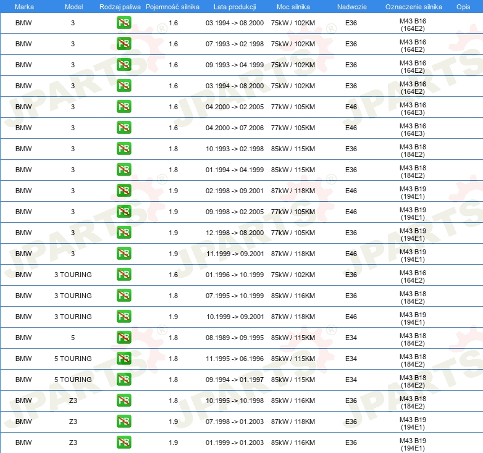This screenshot has height=453, width=483.
Task: Select the petrol icon for 02.1998 -> 09.2001
Action: click(124, 191)
